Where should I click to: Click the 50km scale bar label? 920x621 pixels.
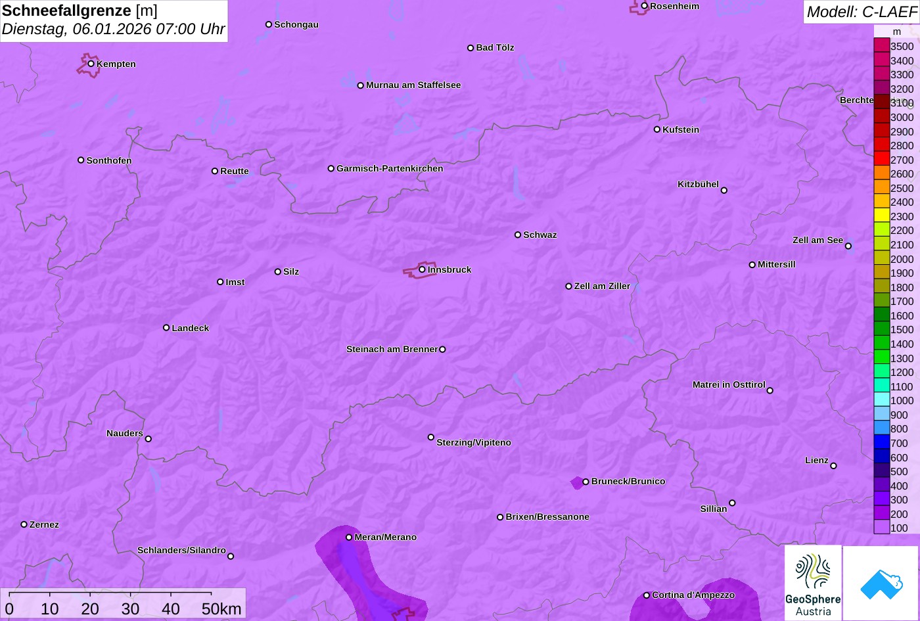pos(221,609)
